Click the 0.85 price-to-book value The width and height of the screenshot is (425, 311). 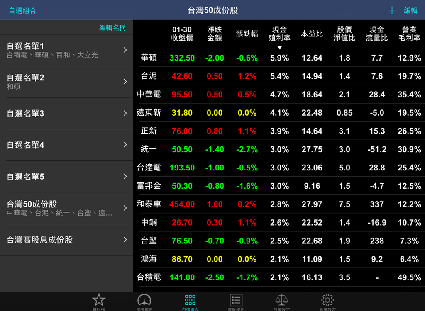pos(344,113)
